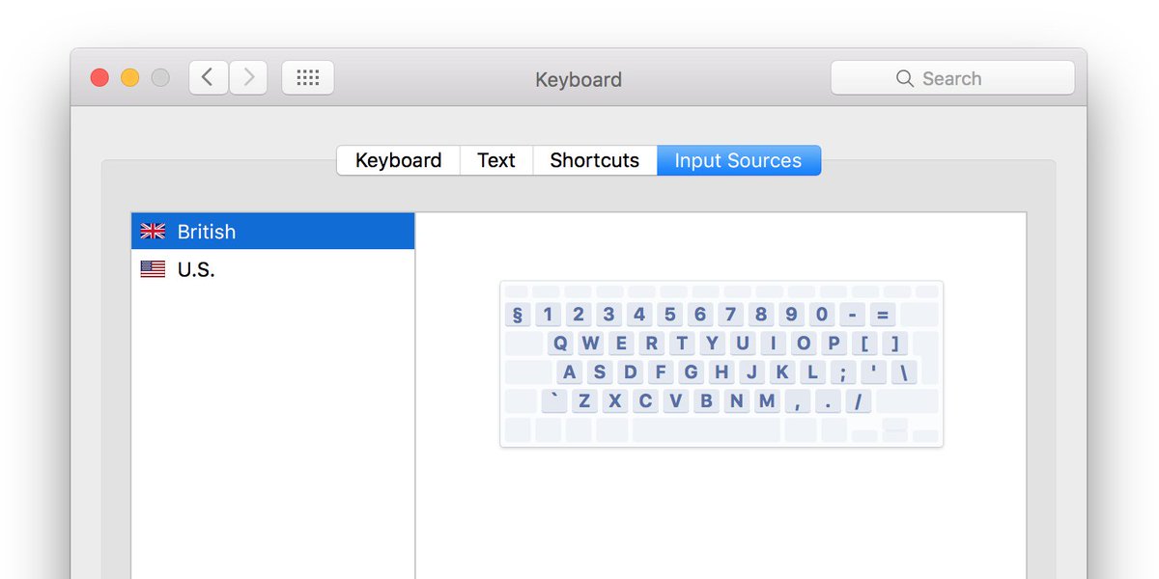Select the U.S. input source
This screenshot has height=579, width=1159.
[273, 269]
